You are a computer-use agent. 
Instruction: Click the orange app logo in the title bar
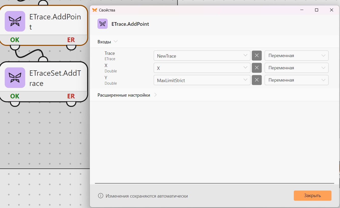[95, 10]
